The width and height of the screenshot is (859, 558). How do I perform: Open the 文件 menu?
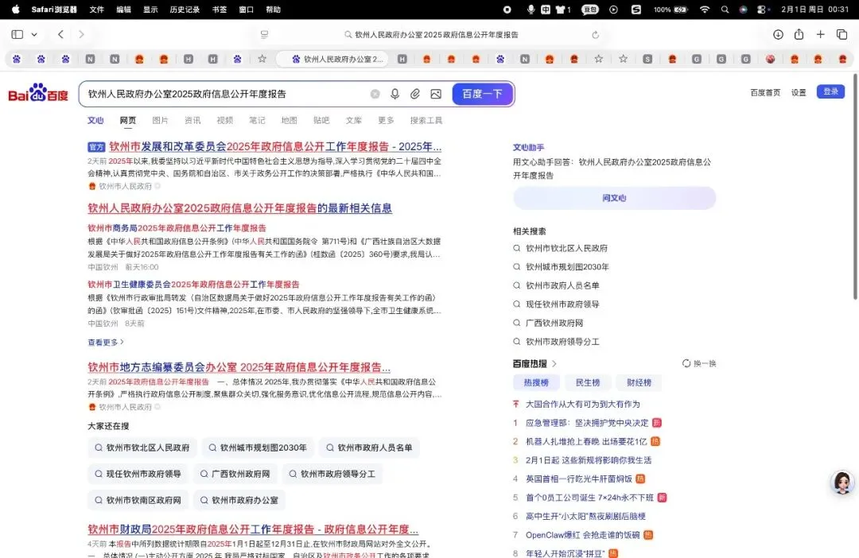(x=96, y=10)
